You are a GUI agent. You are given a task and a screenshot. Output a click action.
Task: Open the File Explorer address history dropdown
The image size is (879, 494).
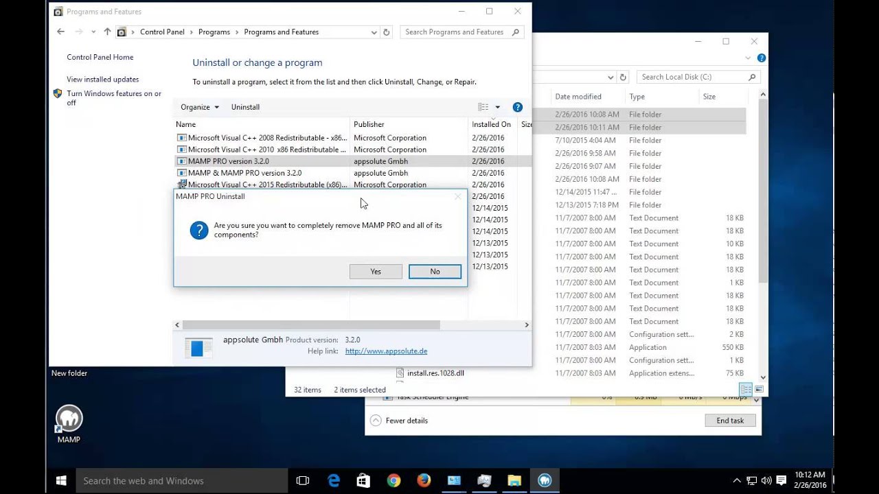point(610,77)
